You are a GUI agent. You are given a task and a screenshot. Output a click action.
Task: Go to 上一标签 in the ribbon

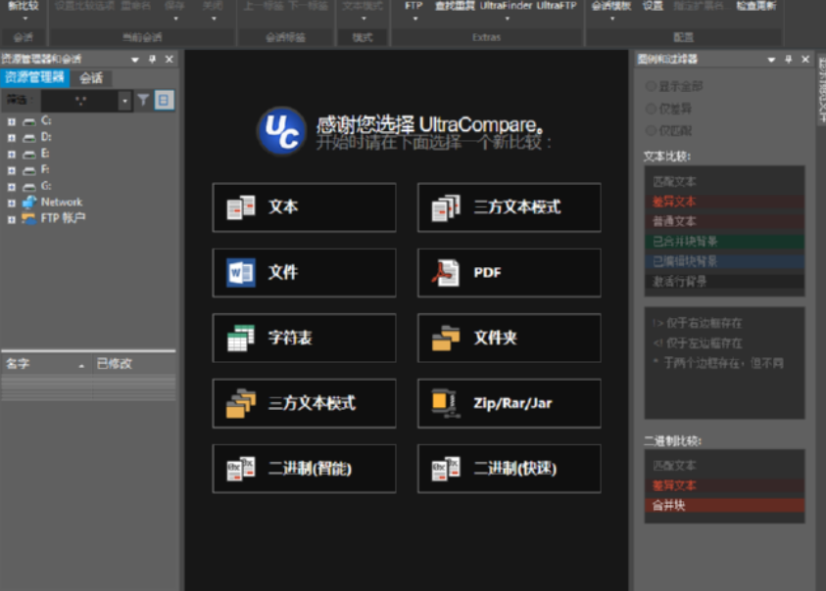[x=264, y=6]
